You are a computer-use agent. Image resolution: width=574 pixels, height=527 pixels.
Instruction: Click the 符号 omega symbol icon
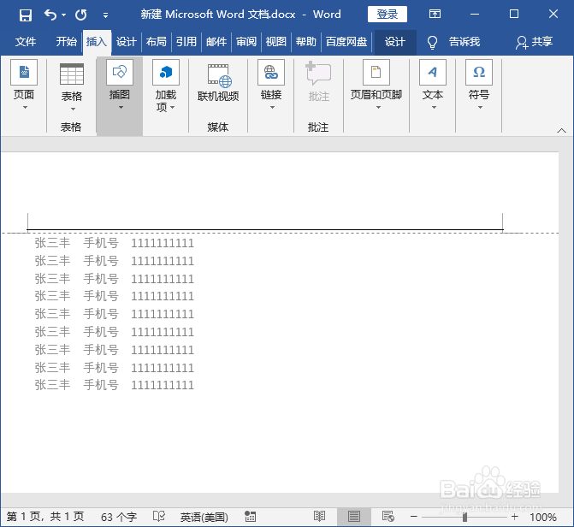(479, 72)
